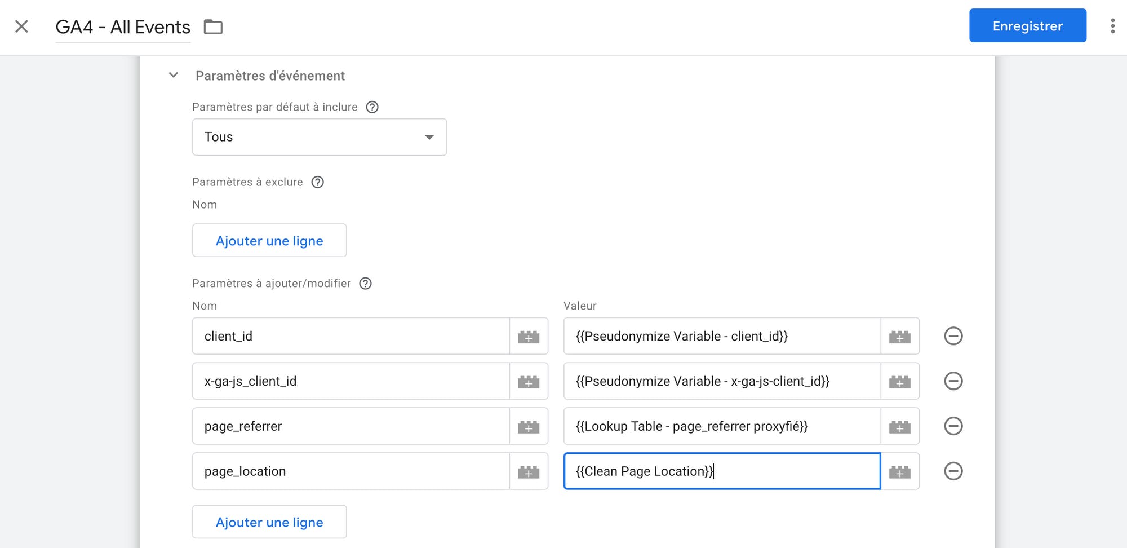Edit Pseudonymize Variable - x-ga-js-client_id value
This screenshot has height=548, width=1127.
[722, 381]
